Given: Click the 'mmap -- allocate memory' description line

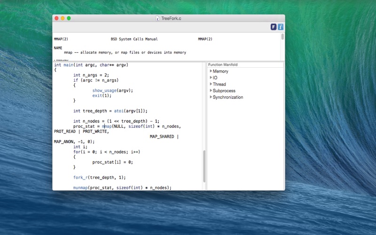Looking at the screenshot, I should click(125, 53).
